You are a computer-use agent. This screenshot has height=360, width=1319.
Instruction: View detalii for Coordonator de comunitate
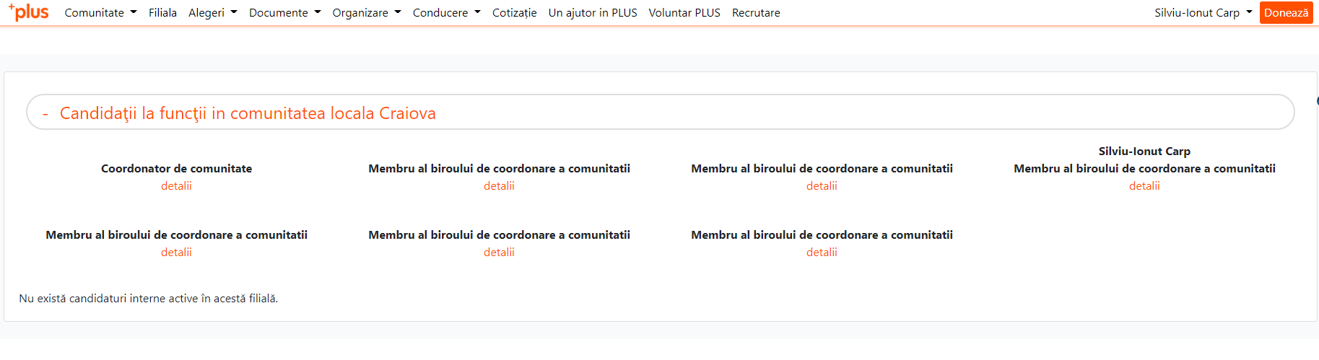[176, 186]
